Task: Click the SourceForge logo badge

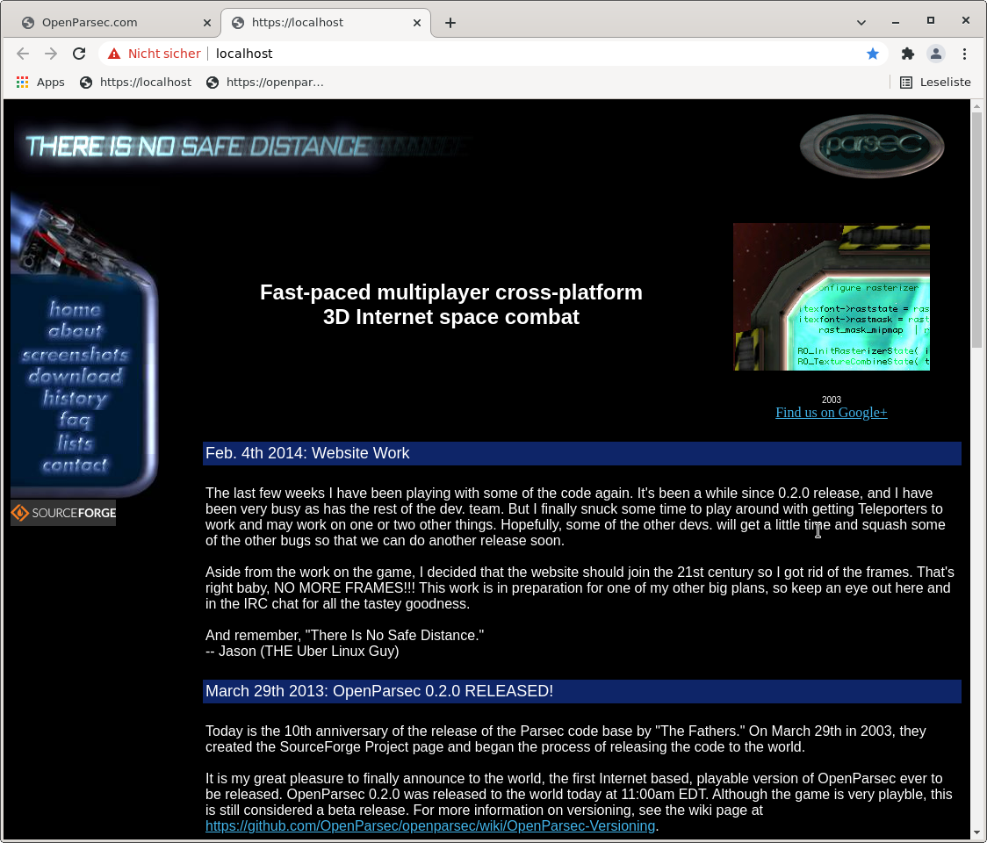Action: tap(63, 513)
